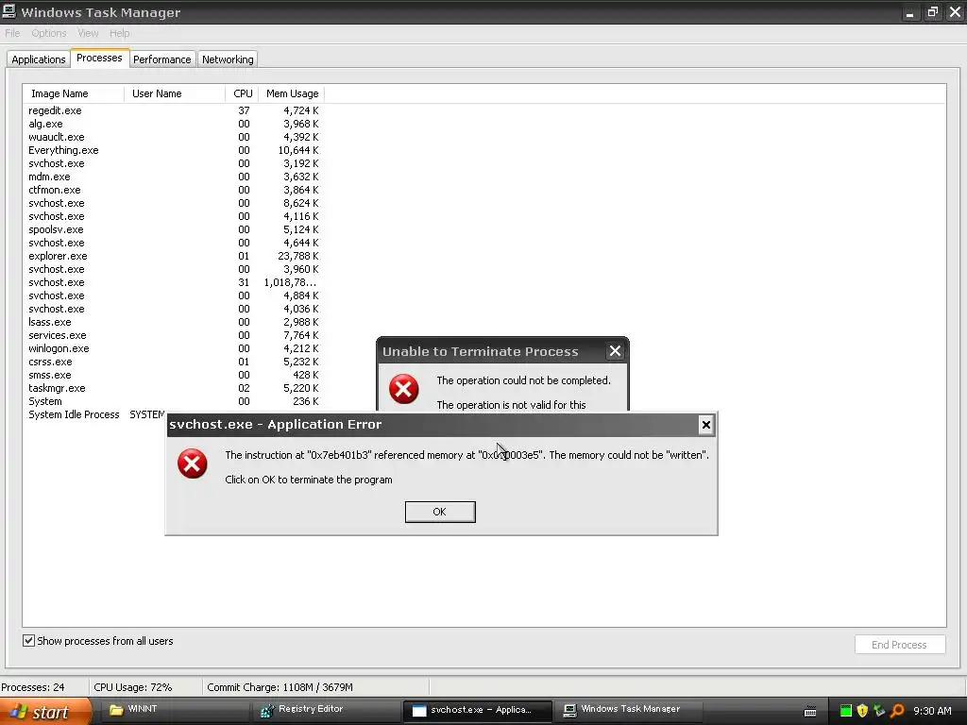Select the spoolsv.exe process
This screenshot has width=967, height=725.
[x=174, y=229]
